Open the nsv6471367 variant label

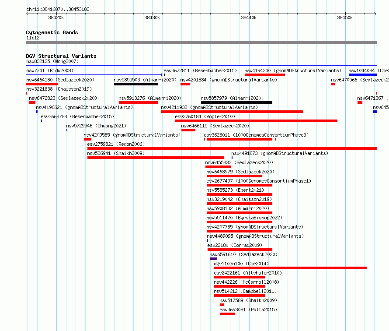coord(373,98)
